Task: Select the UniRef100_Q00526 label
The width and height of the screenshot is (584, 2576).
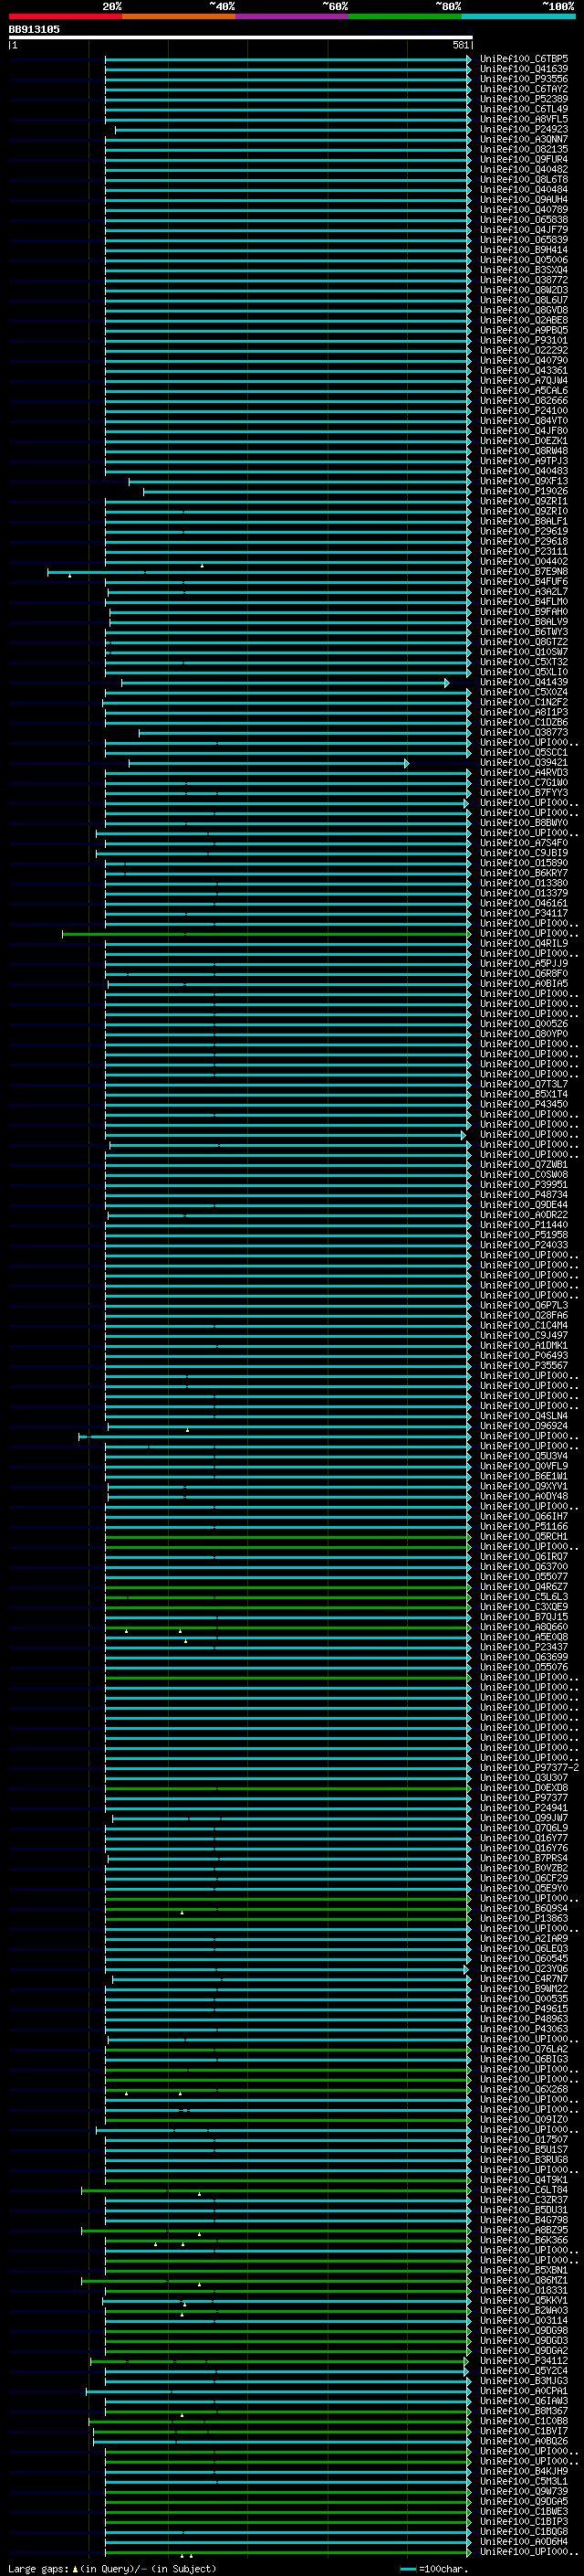Action: (523, 1023)
